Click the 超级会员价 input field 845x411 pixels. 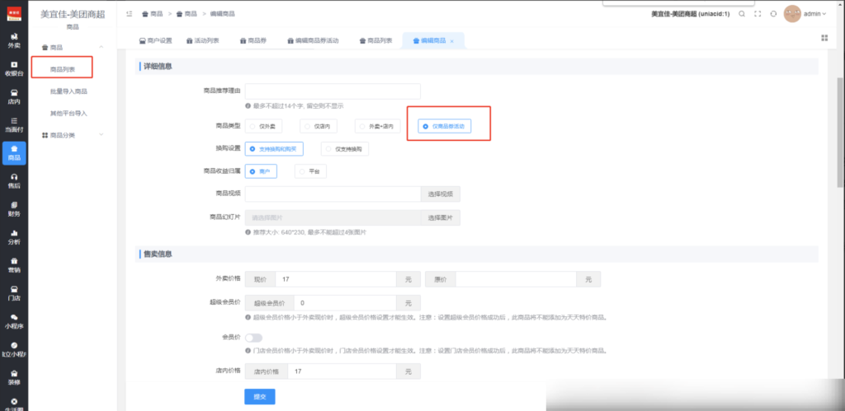point(345,303)
